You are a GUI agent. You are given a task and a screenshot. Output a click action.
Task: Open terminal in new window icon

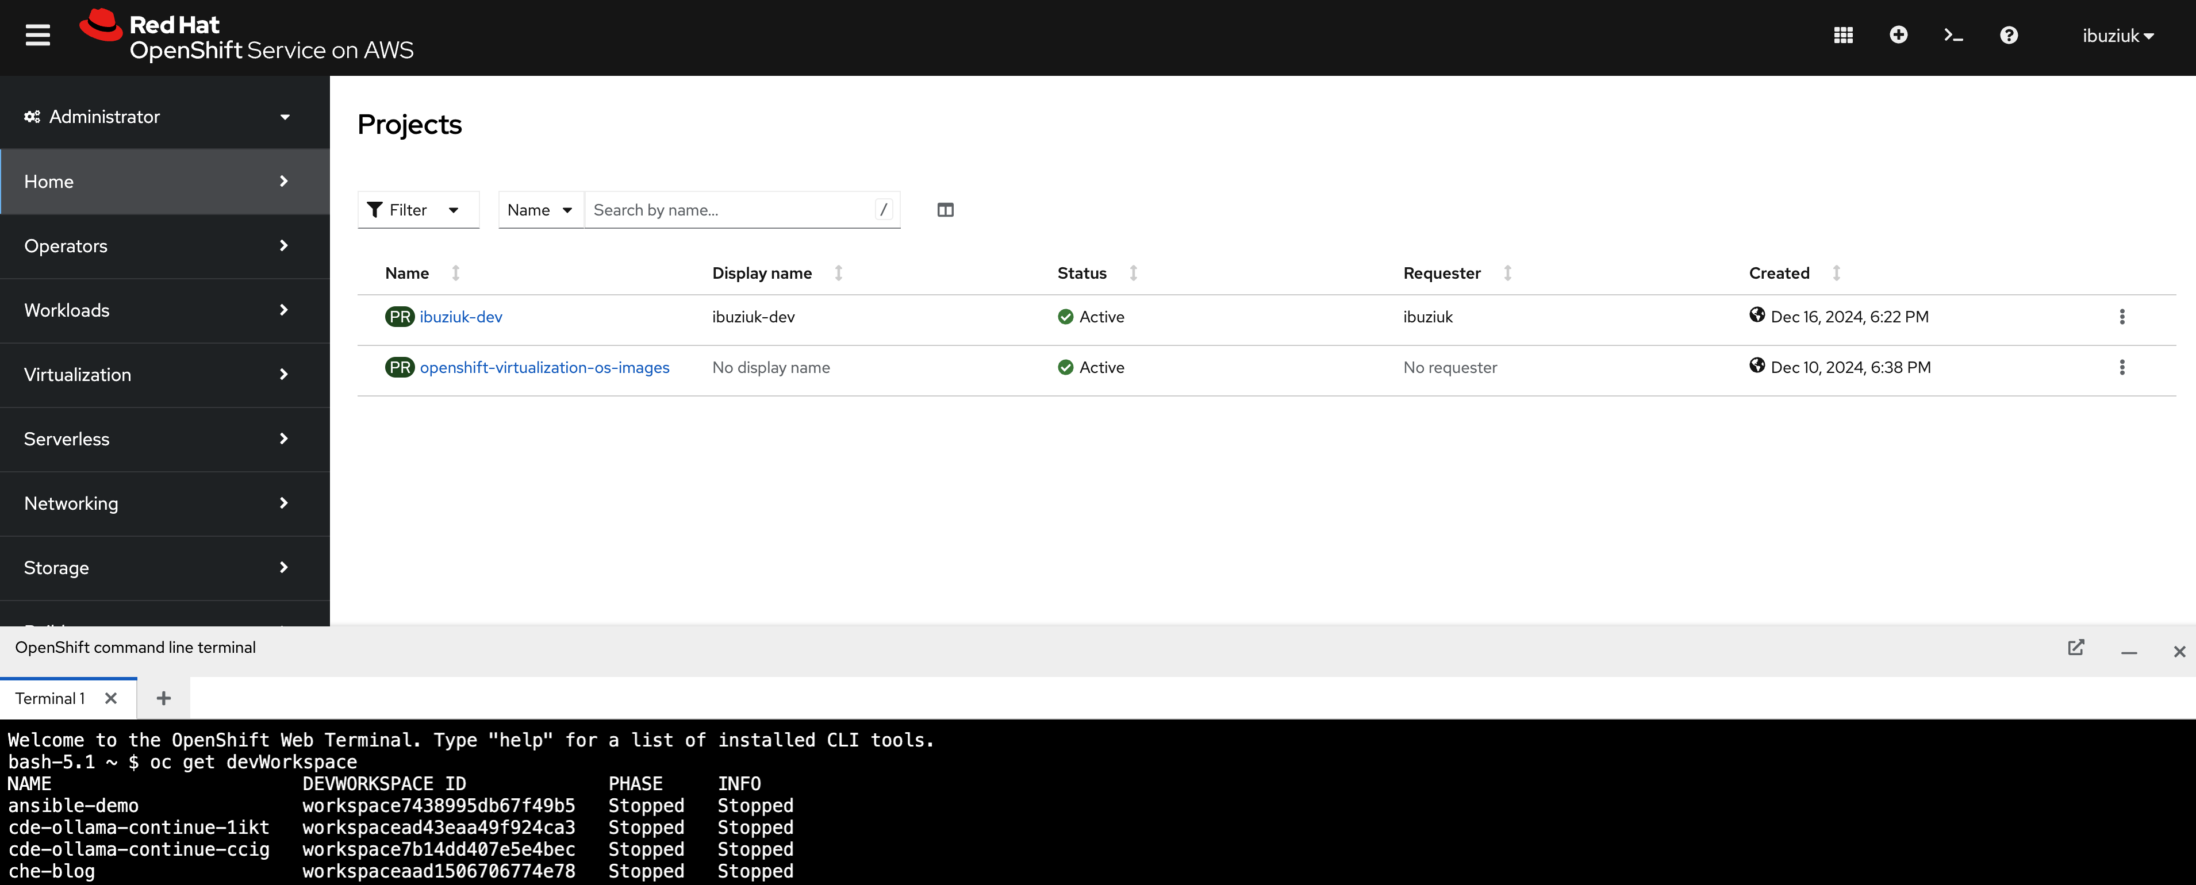pyautogui.click(x=2076, y=648)
